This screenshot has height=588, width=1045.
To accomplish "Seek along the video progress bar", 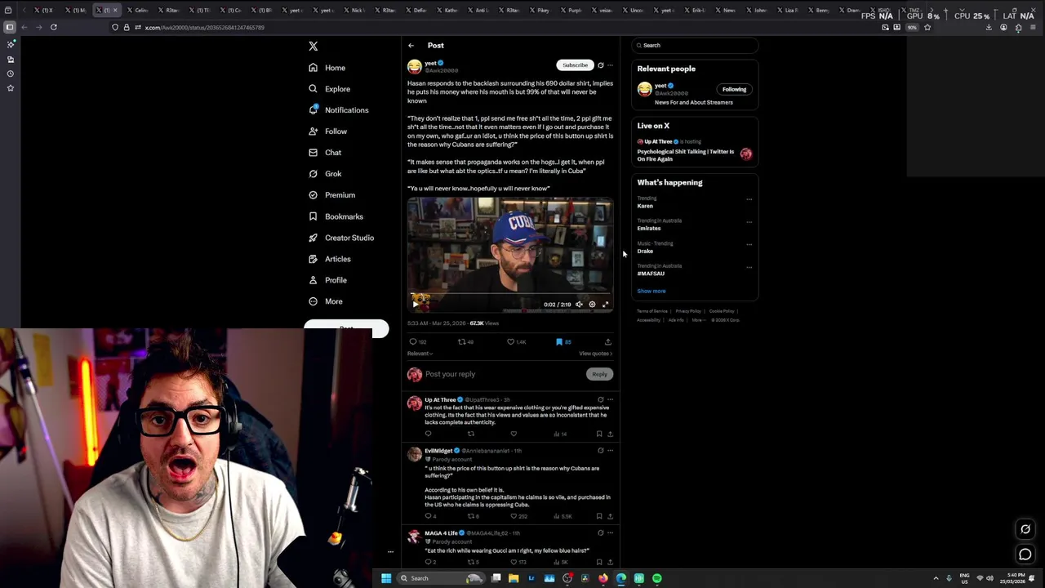I will (510, 295).
